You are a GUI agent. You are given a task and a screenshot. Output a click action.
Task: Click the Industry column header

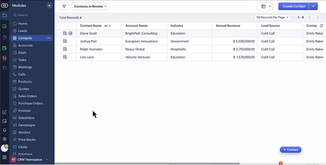(x=177, y=26)
